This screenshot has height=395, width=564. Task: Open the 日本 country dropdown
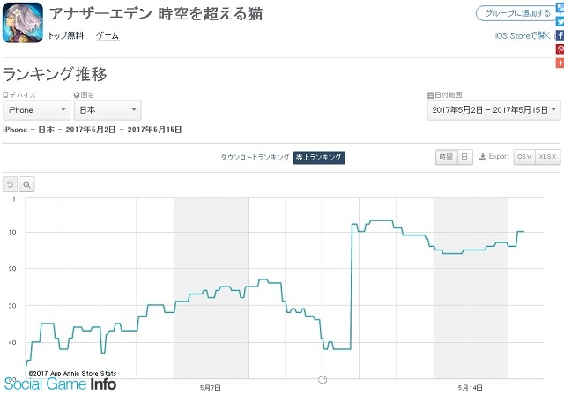point(108,110)
